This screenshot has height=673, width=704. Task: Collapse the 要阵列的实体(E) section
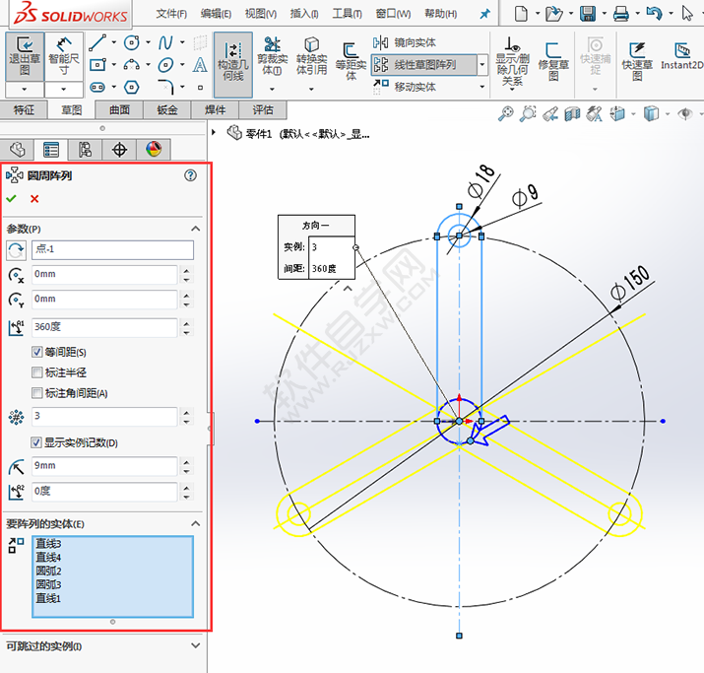tap(195, 523)
